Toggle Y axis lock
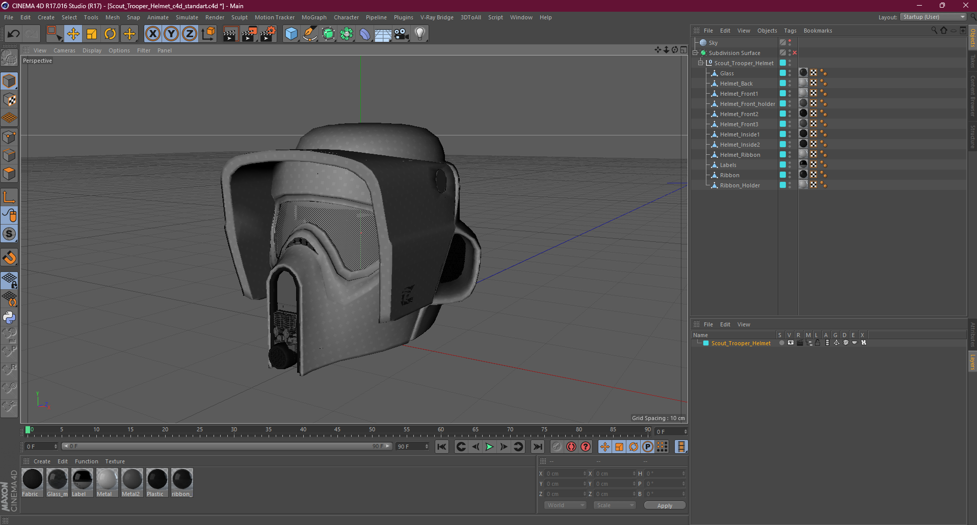The width and height of the screenshot is (977, 525). (x=171, y=34)
